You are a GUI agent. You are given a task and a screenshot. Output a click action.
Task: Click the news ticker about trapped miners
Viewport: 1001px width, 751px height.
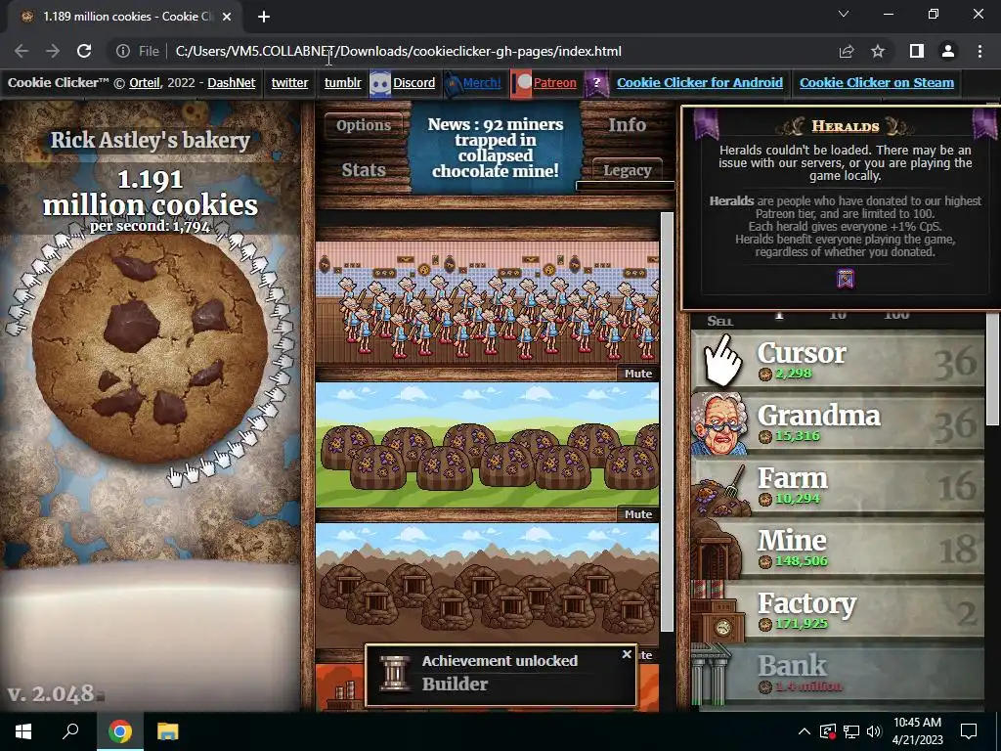tap(496, 149)
